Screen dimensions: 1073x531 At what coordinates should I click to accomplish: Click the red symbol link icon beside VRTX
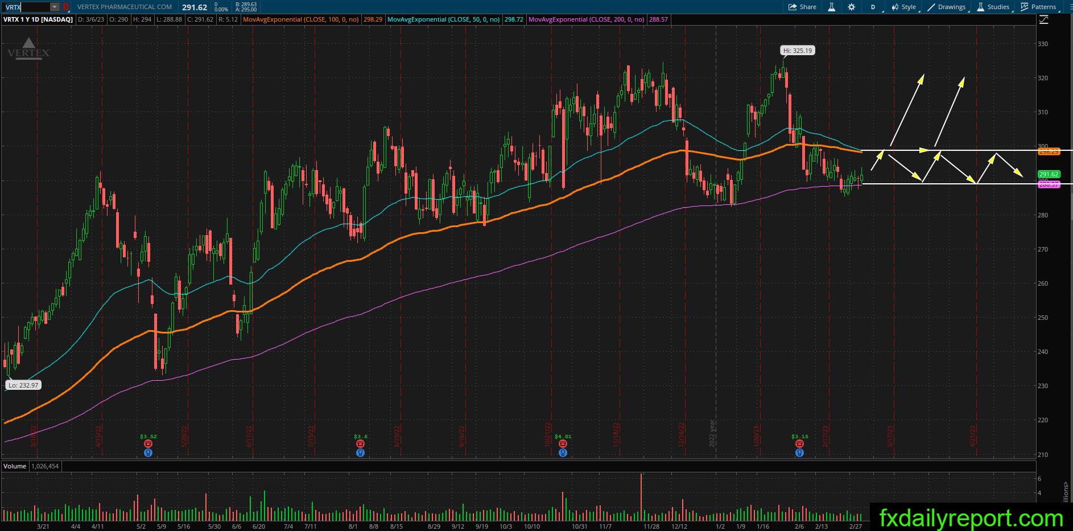point(66,7)
